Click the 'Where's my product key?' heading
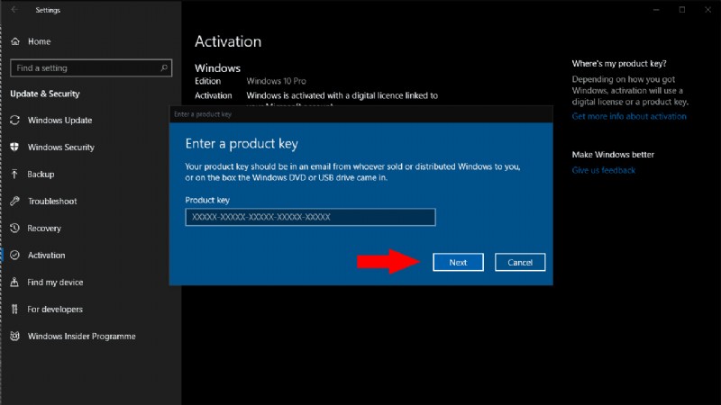The width and height of the screenshot is (721, 405). coord(619,63)
